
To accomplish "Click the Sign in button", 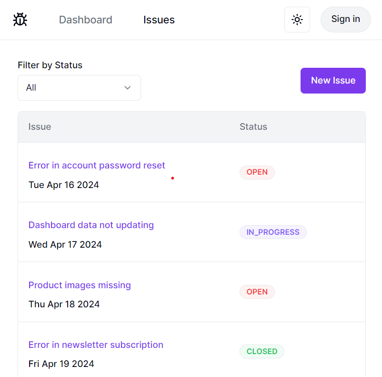I will (345, 19).
